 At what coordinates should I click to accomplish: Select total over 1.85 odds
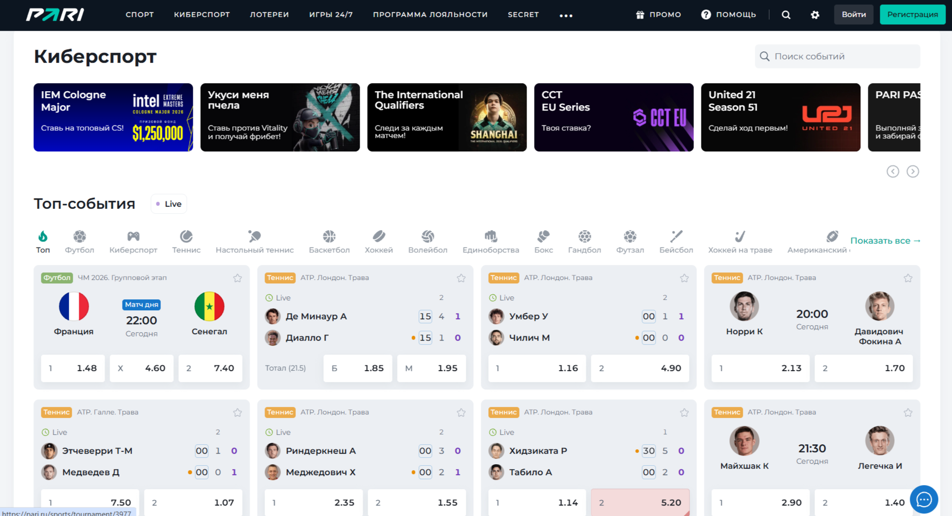pyautogui.click(x=358, y=368)
